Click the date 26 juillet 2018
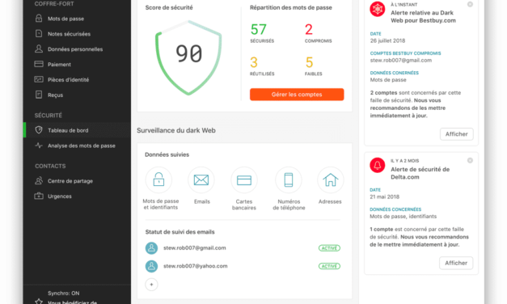This screenshot has width=507, height=304. click(x=387, y=40)
